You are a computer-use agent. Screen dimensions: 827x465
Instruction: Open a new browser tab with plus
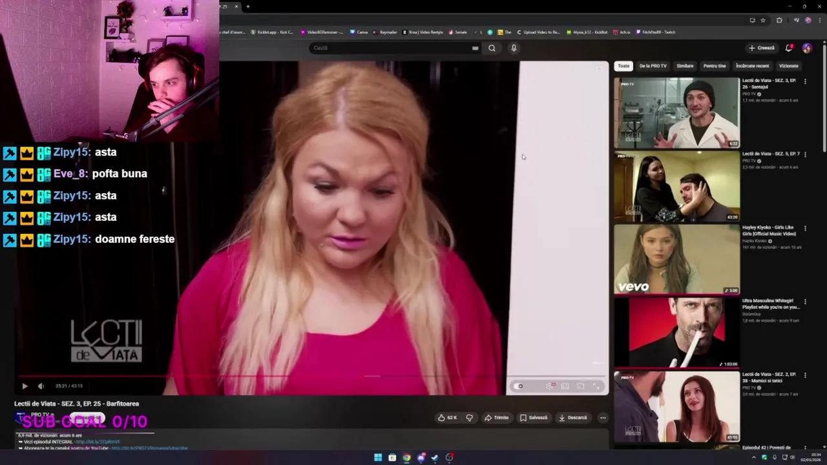248,6
